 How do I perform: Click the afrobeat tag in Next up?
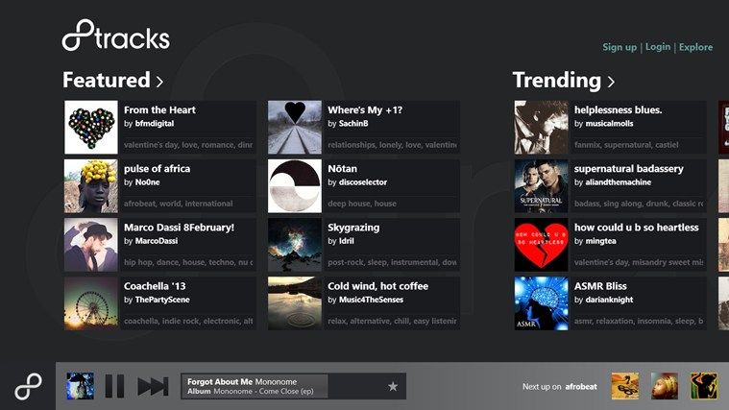pos(581,386)
